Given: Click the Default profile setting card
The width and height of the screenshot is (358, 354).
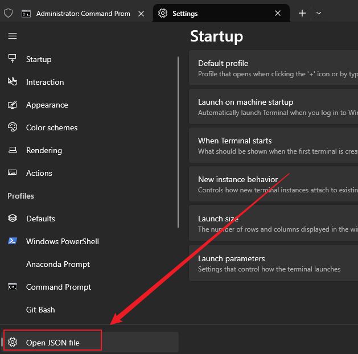Looking at the screenshot, I should pos(274,68).
